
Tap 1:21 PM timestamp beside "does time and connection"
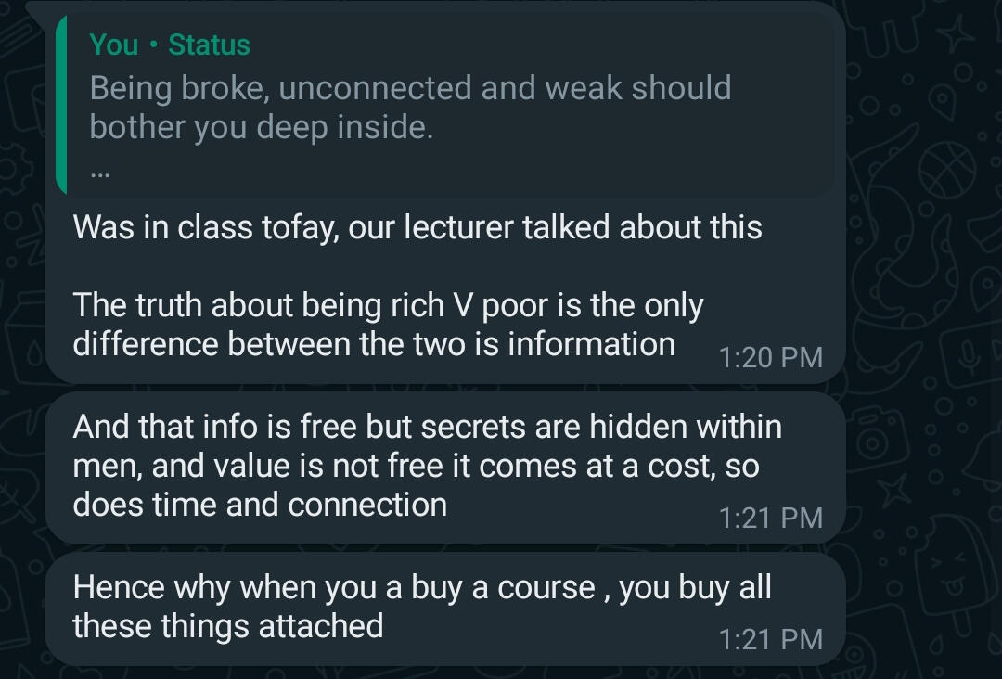click(770, 518)
